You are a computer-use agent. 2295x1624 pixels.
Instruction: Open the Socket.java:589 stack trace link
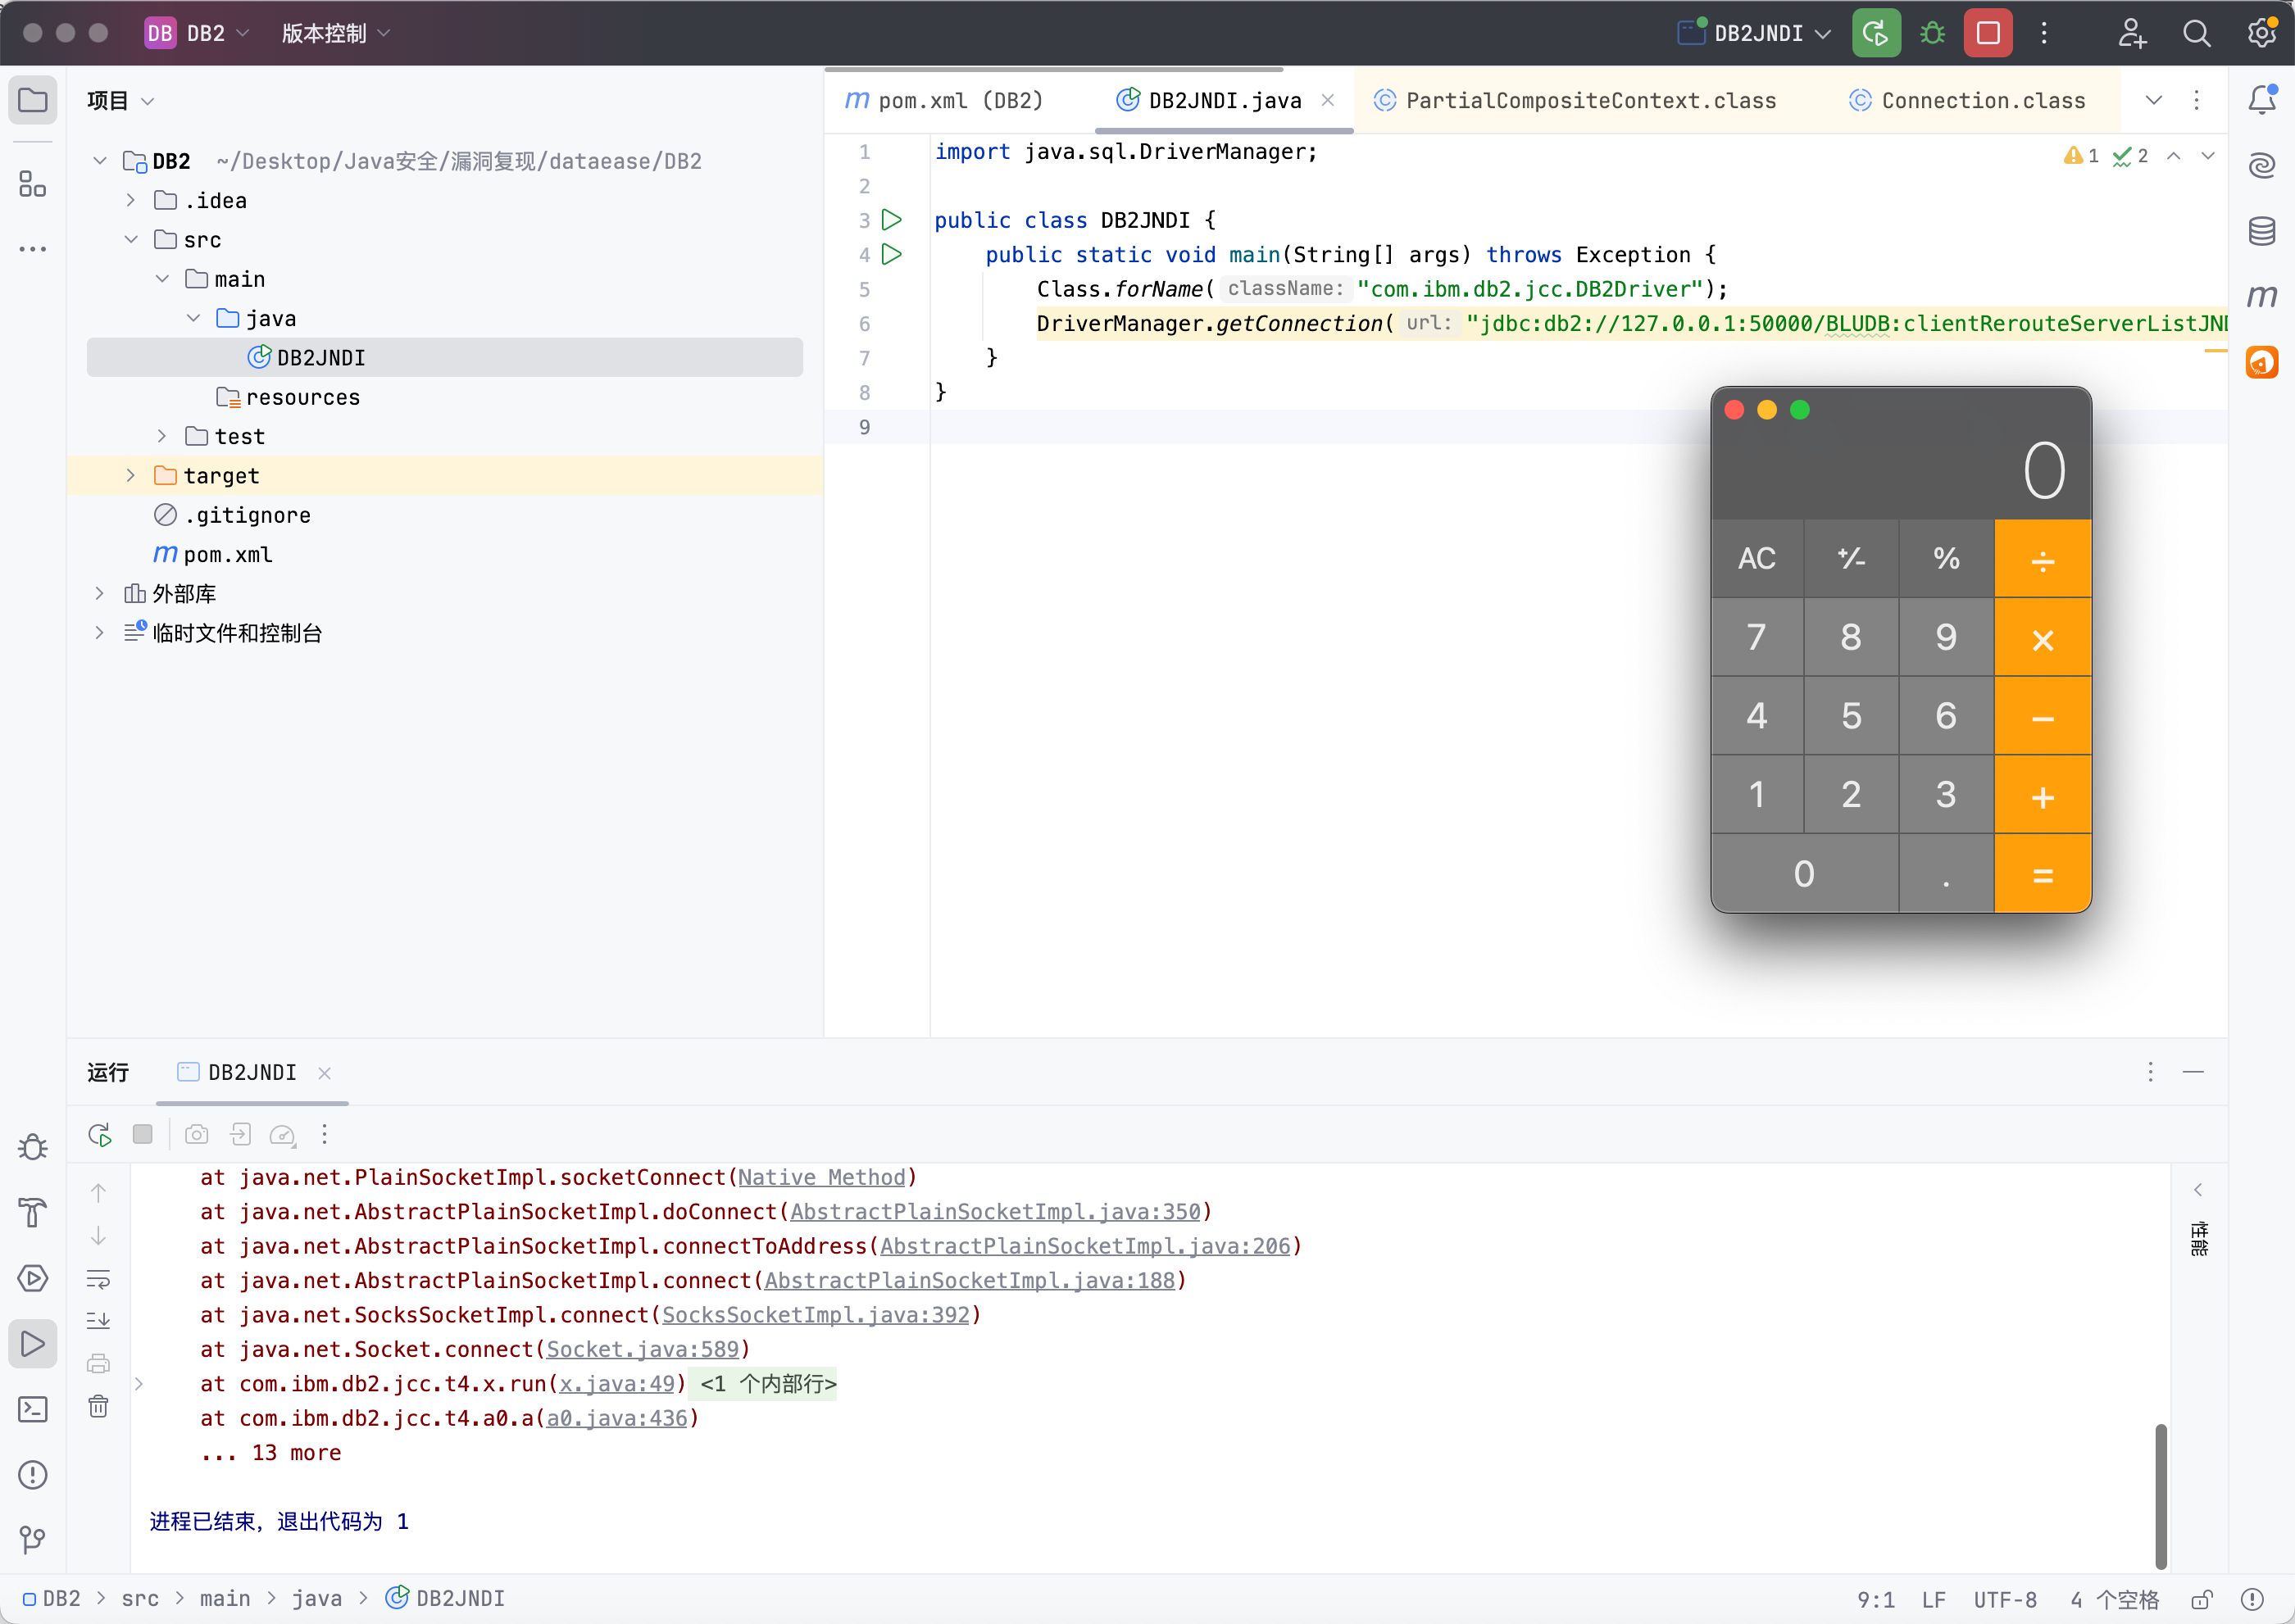643,1350
